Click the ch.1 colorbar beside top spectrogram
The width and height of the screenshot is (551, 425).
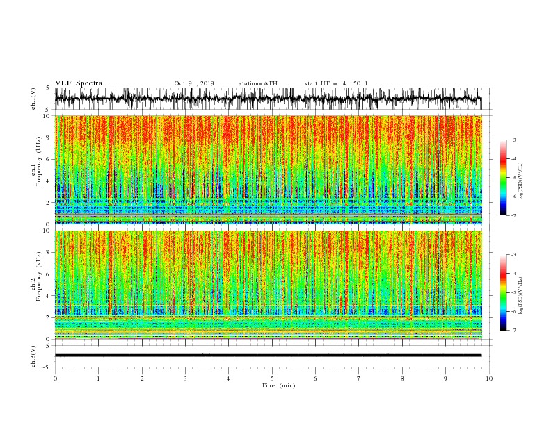[503, 178]
